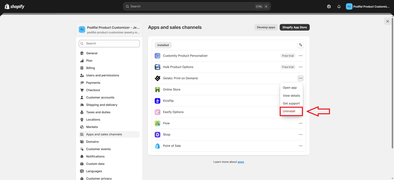Viewport: 394px width, 180px height.
Task: Click the sort apps button
Action: [301, 45]
